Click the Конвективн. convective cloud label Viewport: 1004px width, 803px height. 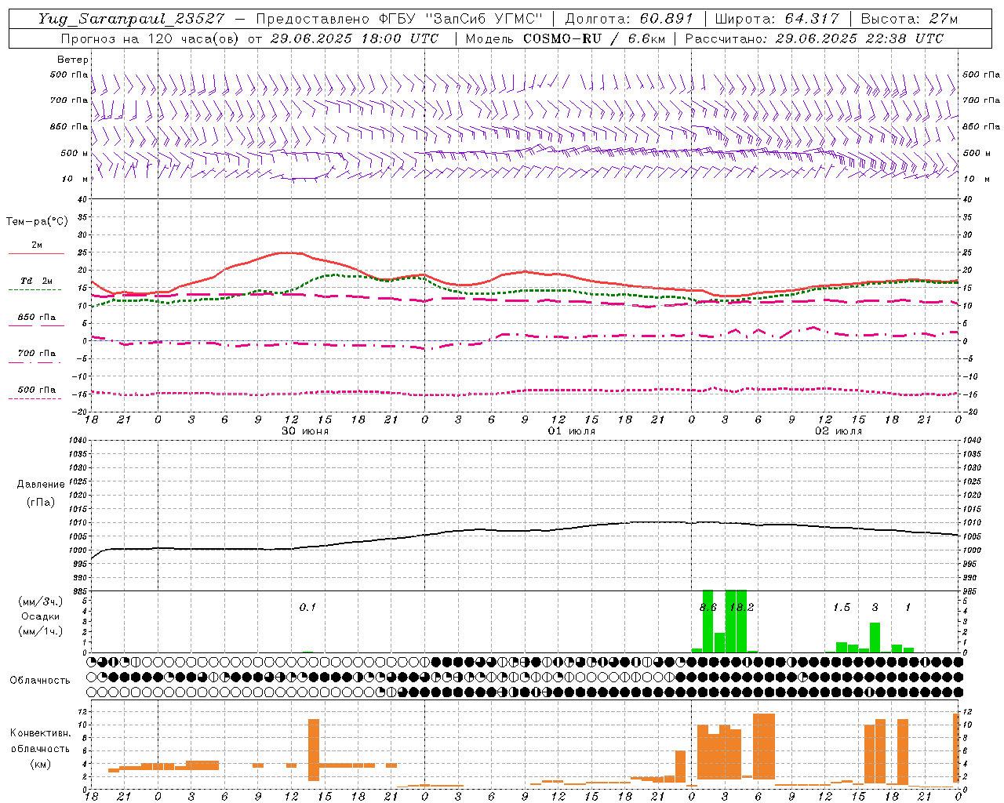40,733
